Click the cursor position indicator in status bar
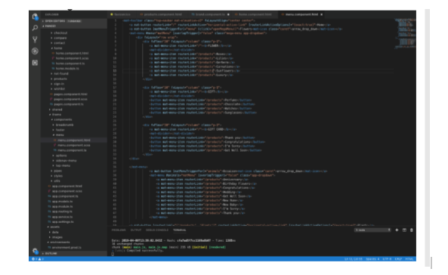Viewport: 448px width, 275px height. click(353, 259)
